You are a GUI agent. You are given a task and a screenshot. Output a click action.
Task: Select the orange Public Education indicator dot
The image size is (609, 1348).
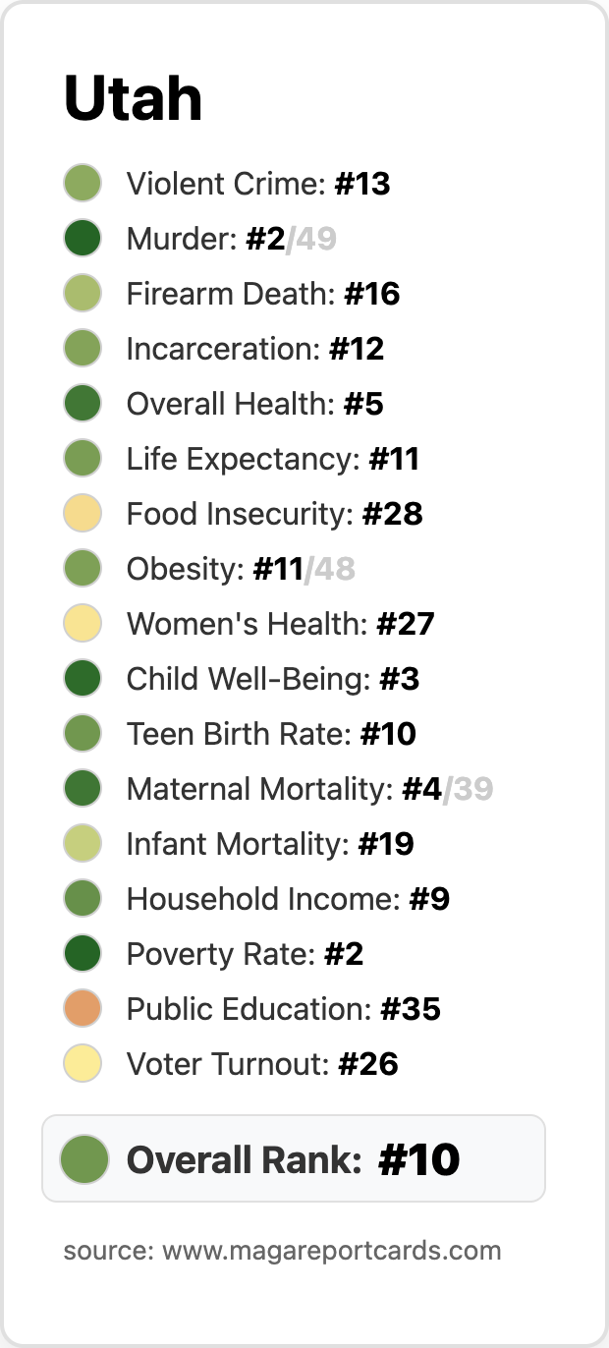point(83,1009)
